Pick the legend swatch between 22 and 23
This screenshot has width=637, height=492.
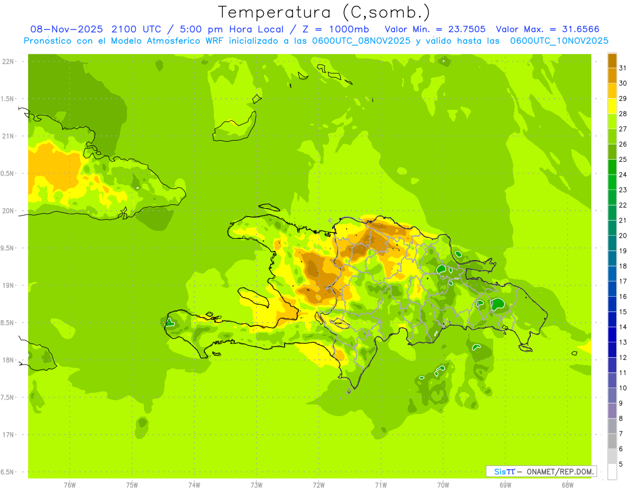tap(612, 197)
